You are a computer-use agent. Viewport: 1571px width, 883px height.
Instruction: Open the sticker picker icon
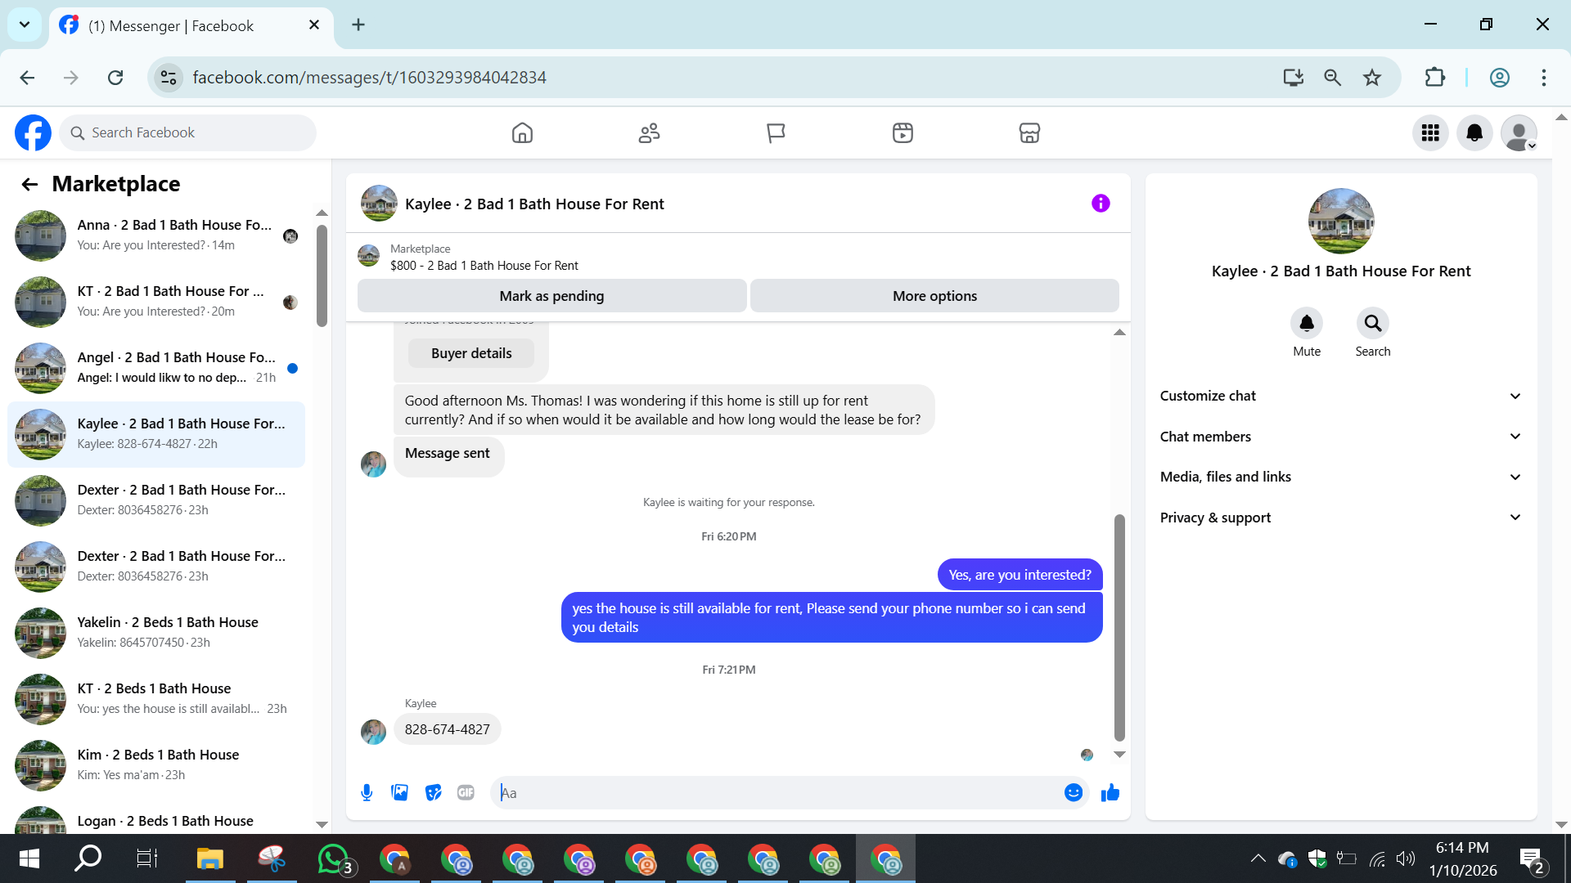(433, 792)
